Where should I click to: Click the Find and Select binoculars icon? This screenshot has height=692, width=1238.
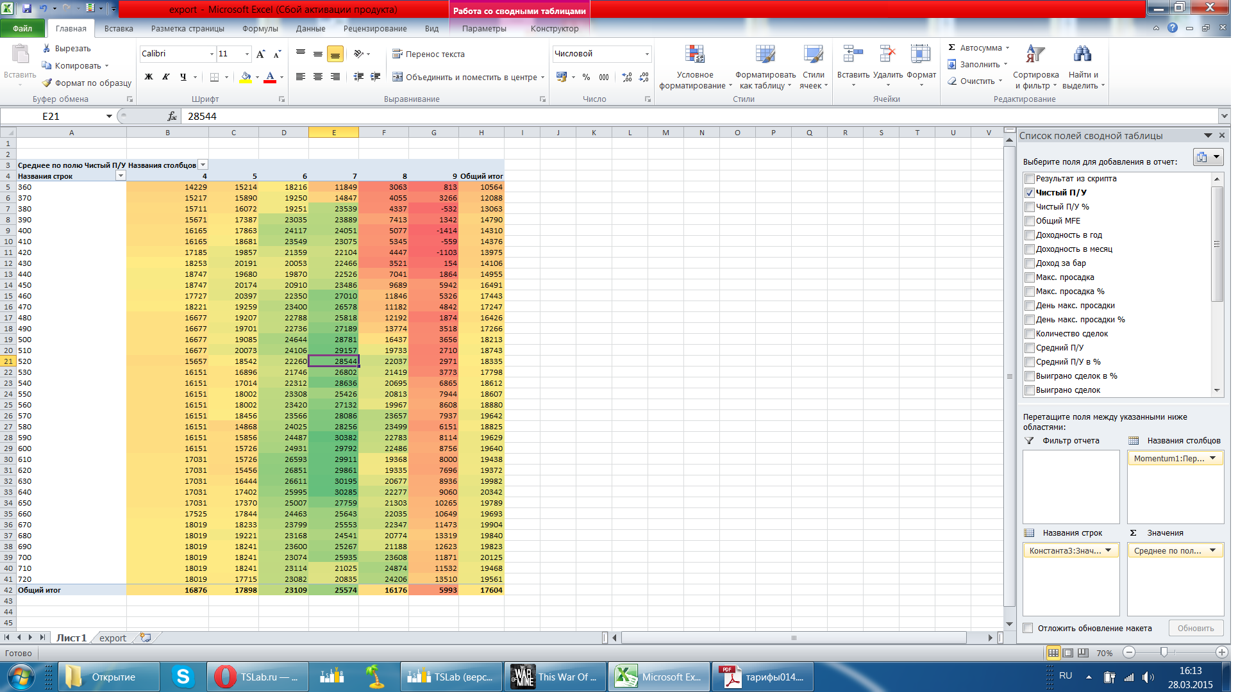[x=1082, y=54]
